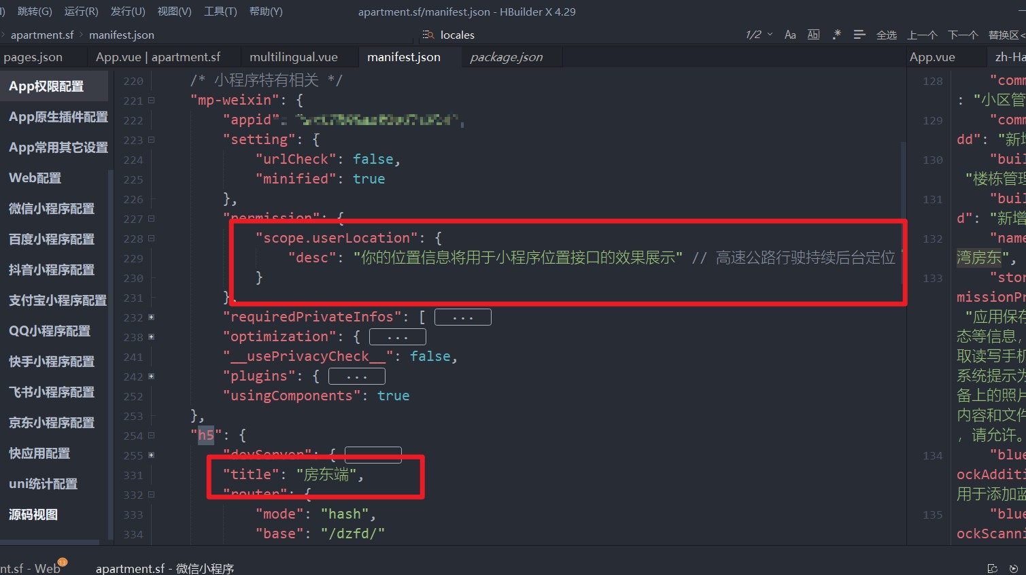Toggle whole-word match icon in search bar
The width and height of the screenshot is (1026, 575).
point(813,35)
